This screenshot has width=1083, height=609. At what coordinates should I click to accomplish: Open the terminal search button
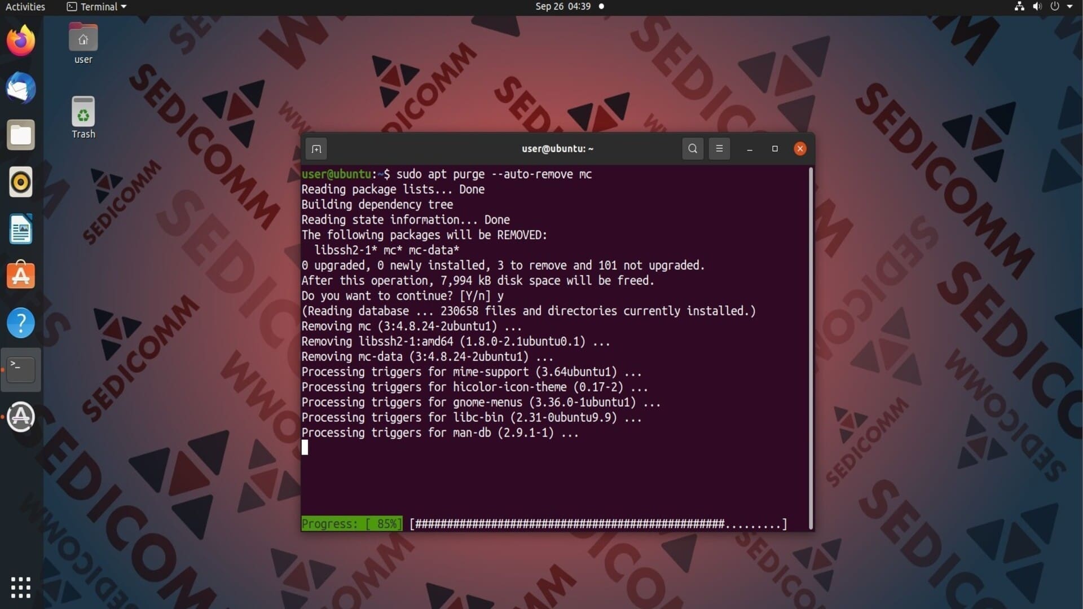693,149
